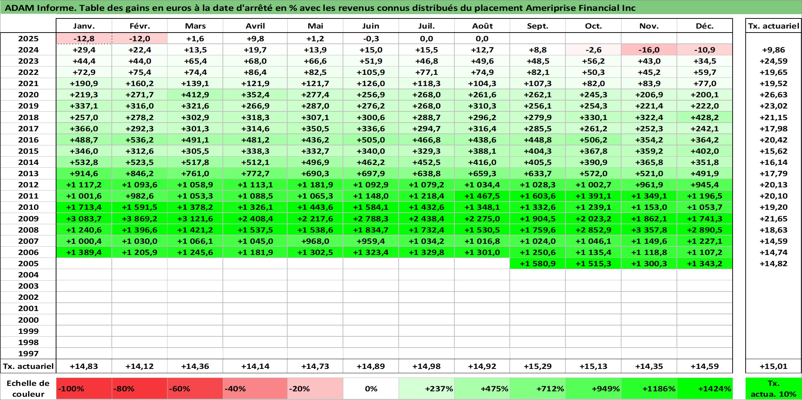Click the 2005 year row label
The height and width of the screenshot is (400, 802).
(x=28, y=263)
